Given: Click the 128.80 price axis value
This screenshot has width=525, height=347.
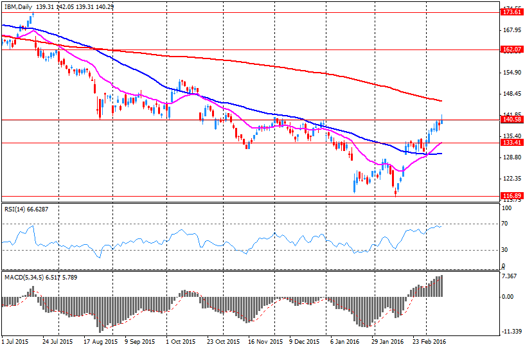Looking at the screenshot, I should click(512, 157).
